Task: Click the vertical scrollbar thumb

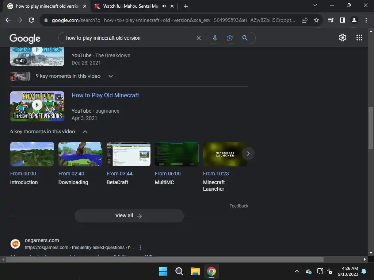Action: pyautogui.click(x=370, y=128)
